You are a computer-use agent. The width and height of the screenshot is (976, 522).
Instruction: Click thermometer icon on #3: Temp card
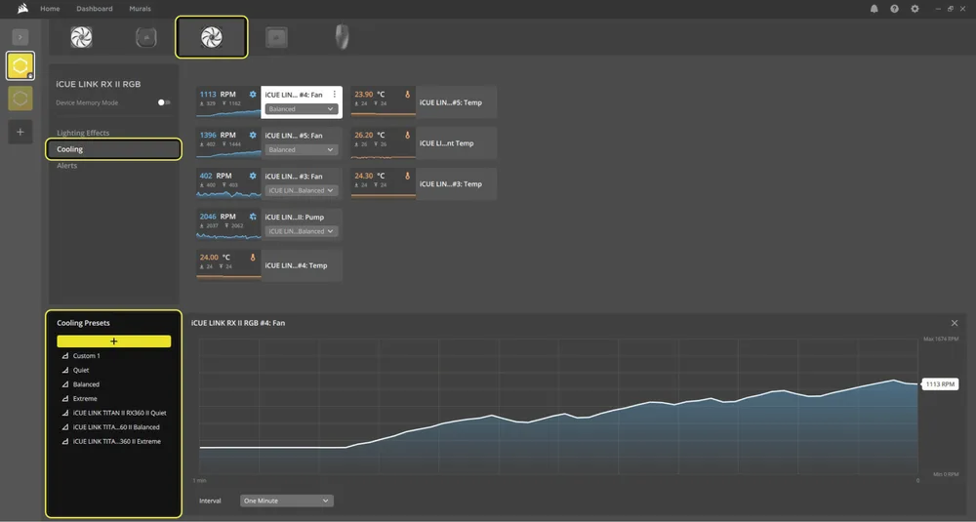(408, 176)
